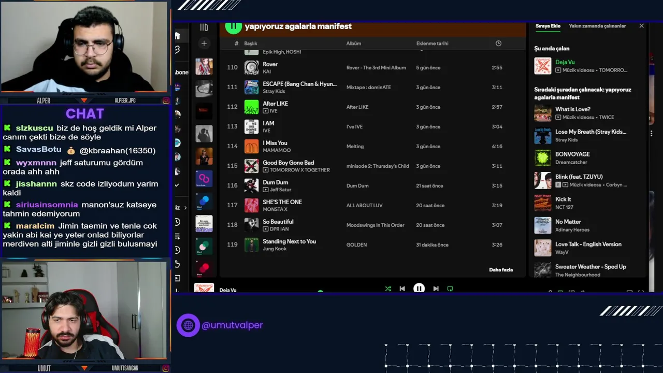Toggle shuffle in the player bar
Image resolution: width=663 pixels, height=373 pixels.
[x=388, y=289]
